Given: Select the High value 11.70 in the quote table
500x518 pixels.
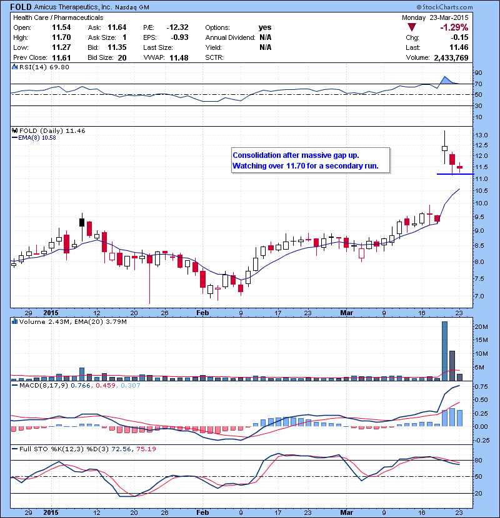Looking at the screenshot, I should click(x=61, y=37).
